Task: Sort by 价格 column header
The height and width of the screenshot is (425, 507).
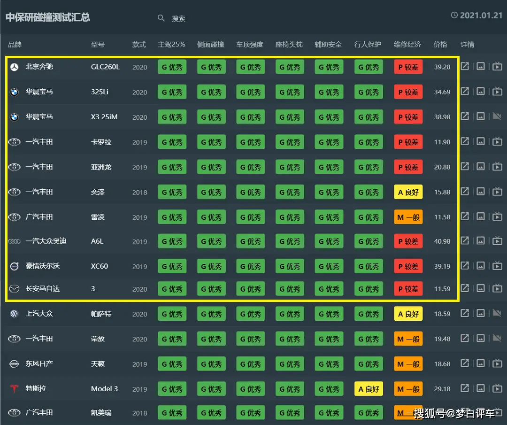Action: click(x=440, y=44)
